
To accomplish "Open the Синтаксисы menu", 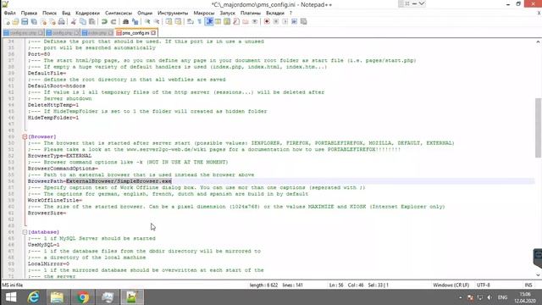I will coord(119,13).
